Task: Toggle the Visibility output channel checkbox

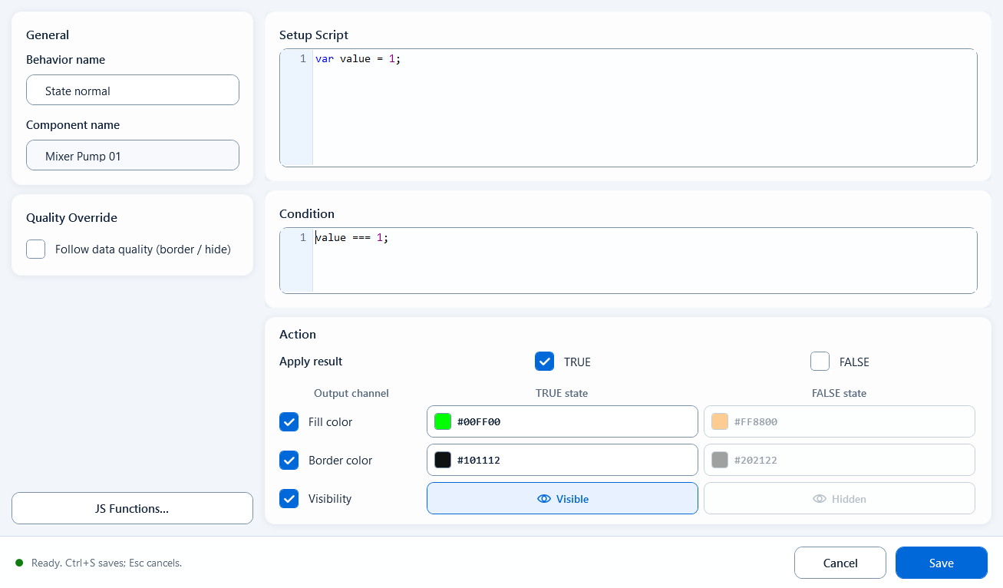Action: (289, 499)
